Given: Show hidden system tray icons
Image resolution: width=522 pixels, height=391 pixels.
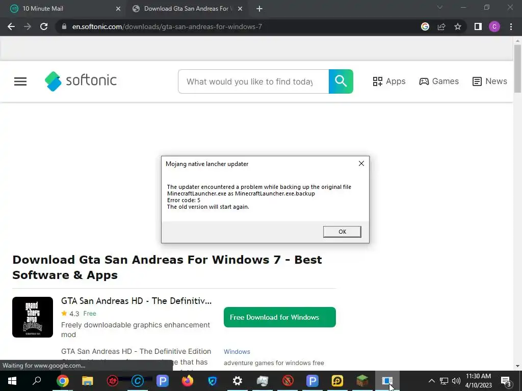Looking at the screenshot, I should point(431,381).
